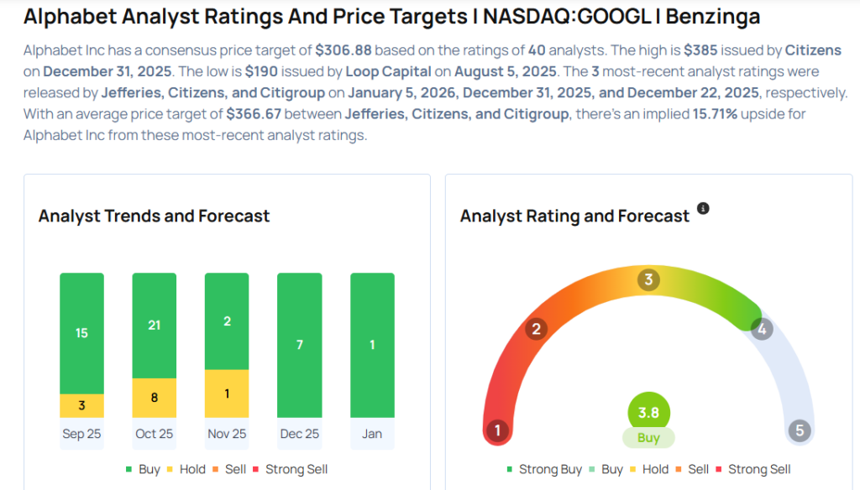
Task: Click the Sep 25 green Buy bar segment
Action: [x=81, y=333]
